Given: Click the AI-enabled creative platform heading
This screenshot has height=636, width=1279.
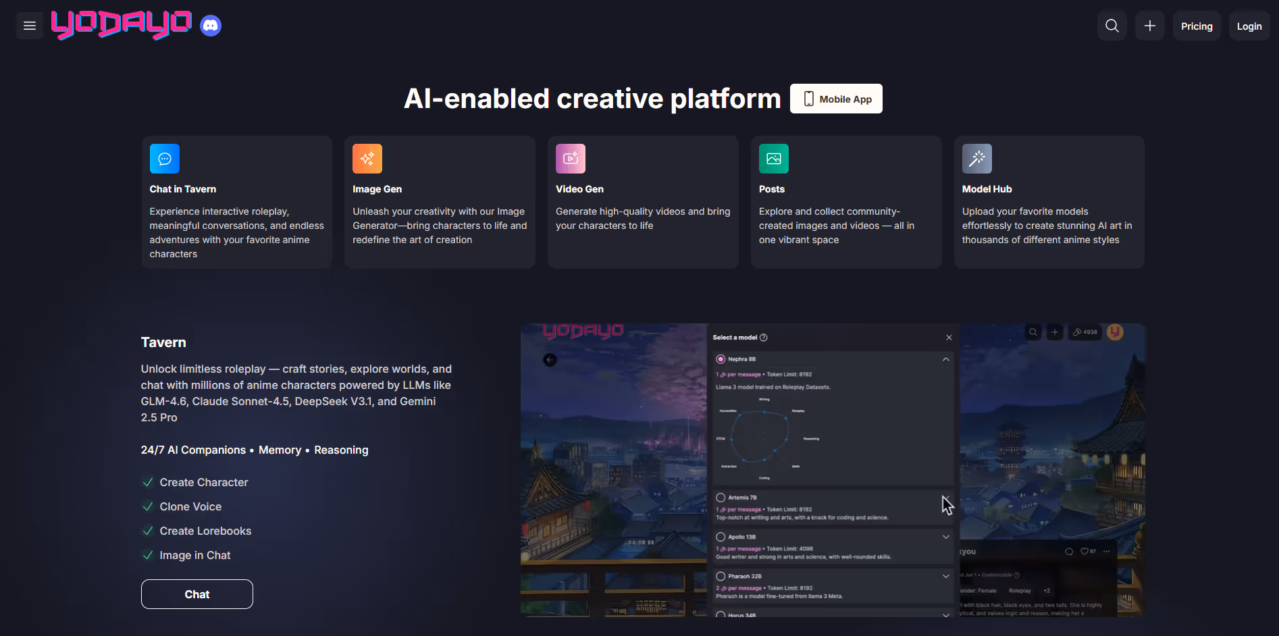Looking at the screenshot, I should [x=592, y=99].
